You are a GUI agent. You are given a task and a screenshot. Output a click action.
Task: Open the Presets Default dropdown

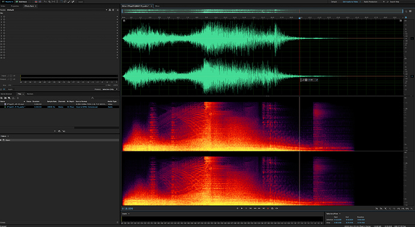pyautogui.click(x=57, y=10)
